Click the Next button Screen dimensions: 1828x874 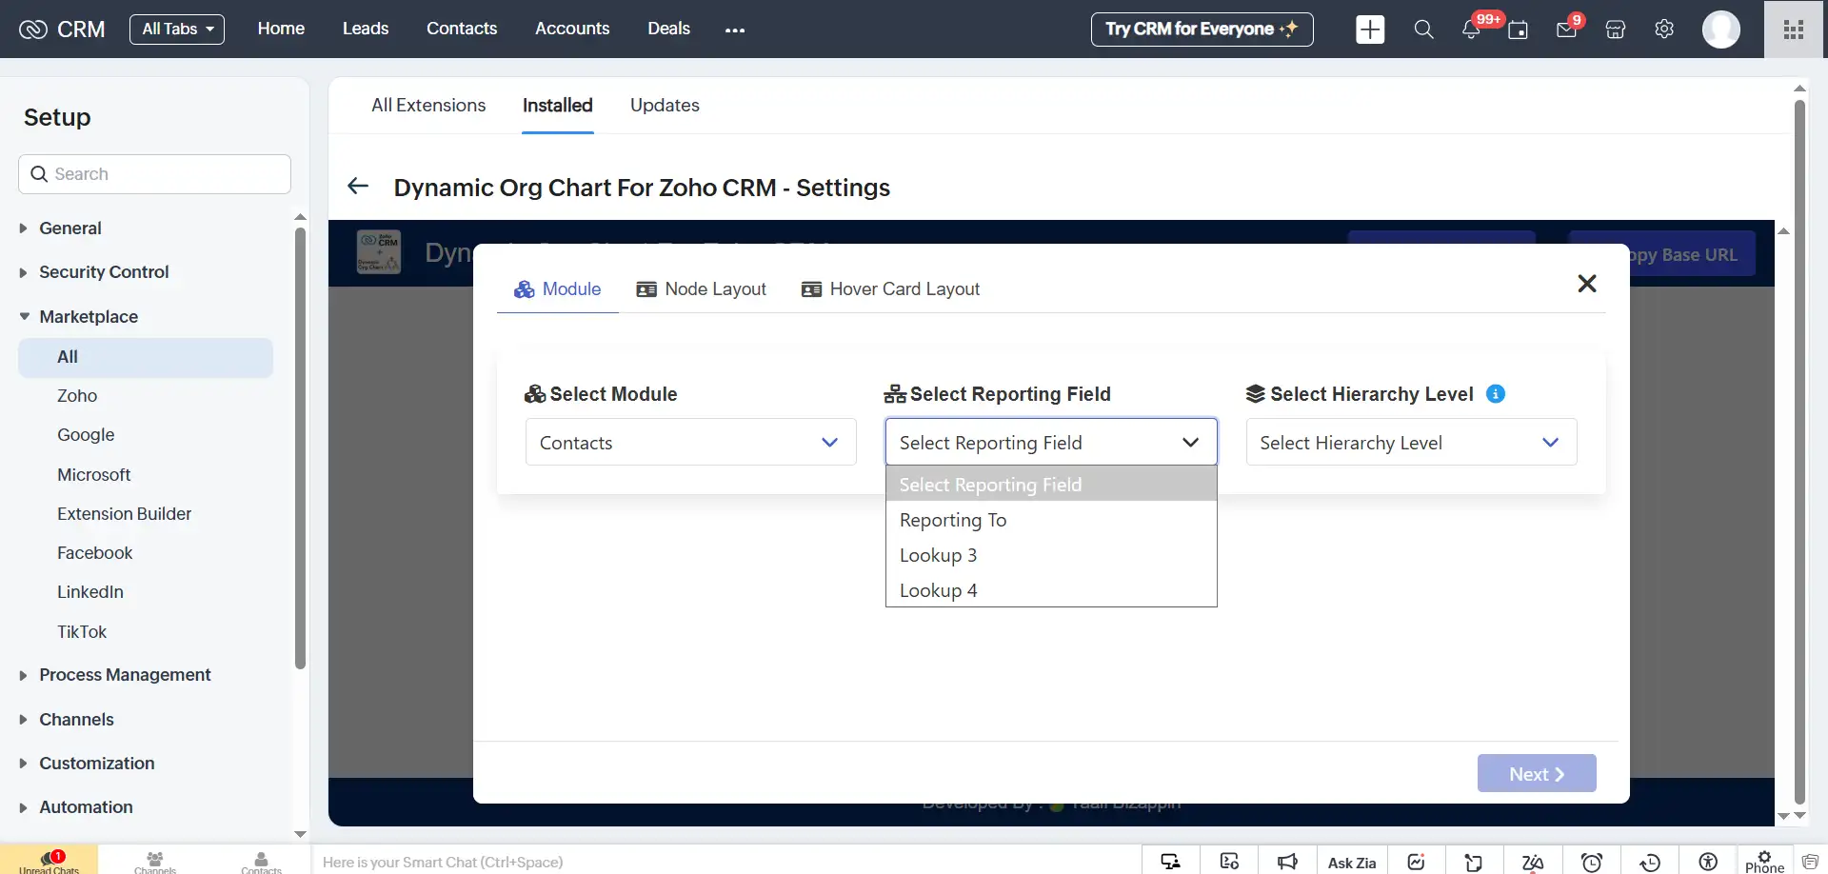point(1536,774)
